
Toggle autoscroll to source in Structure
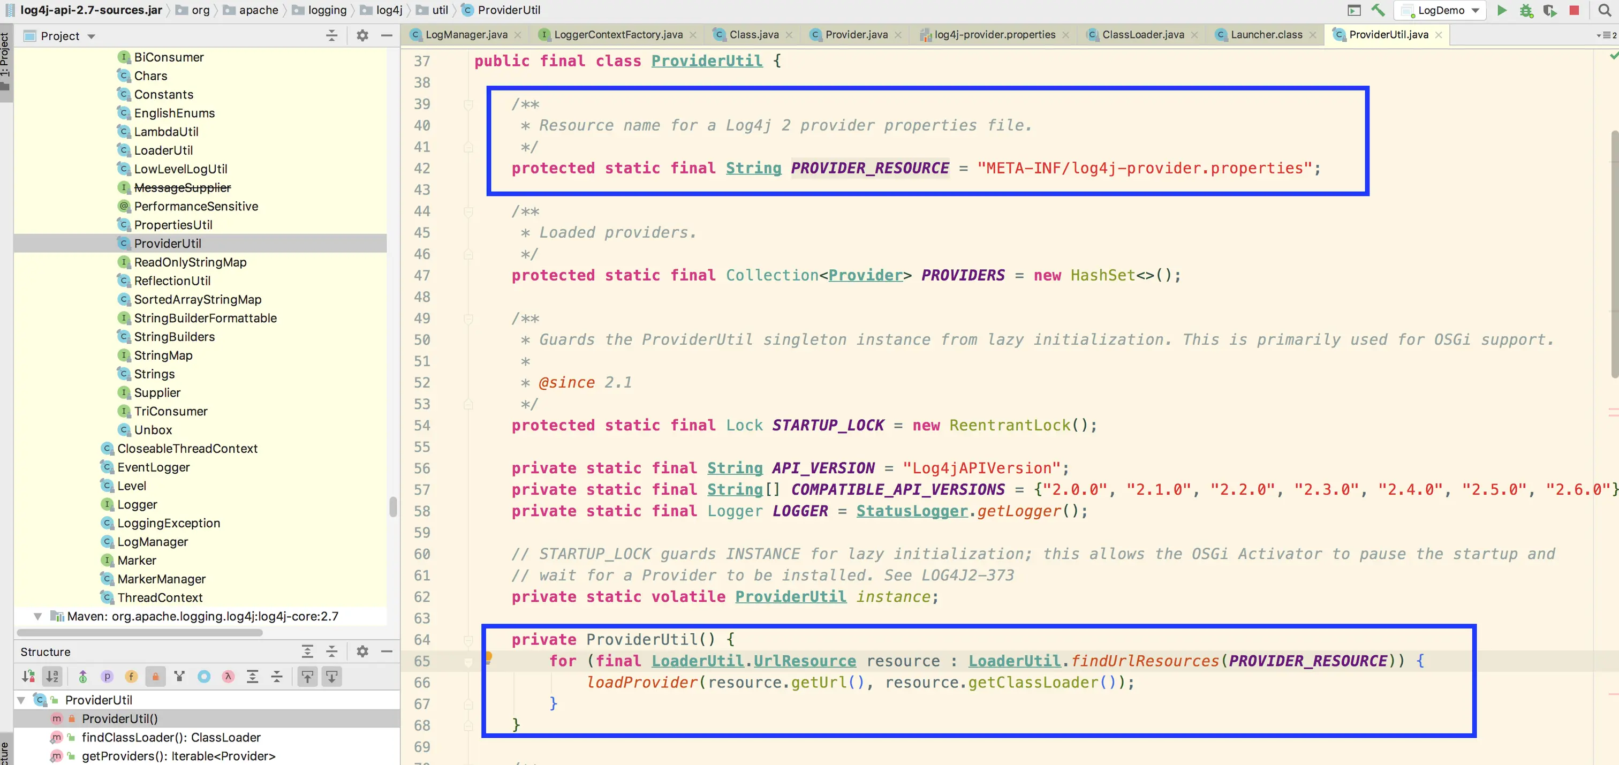[307, 676]
